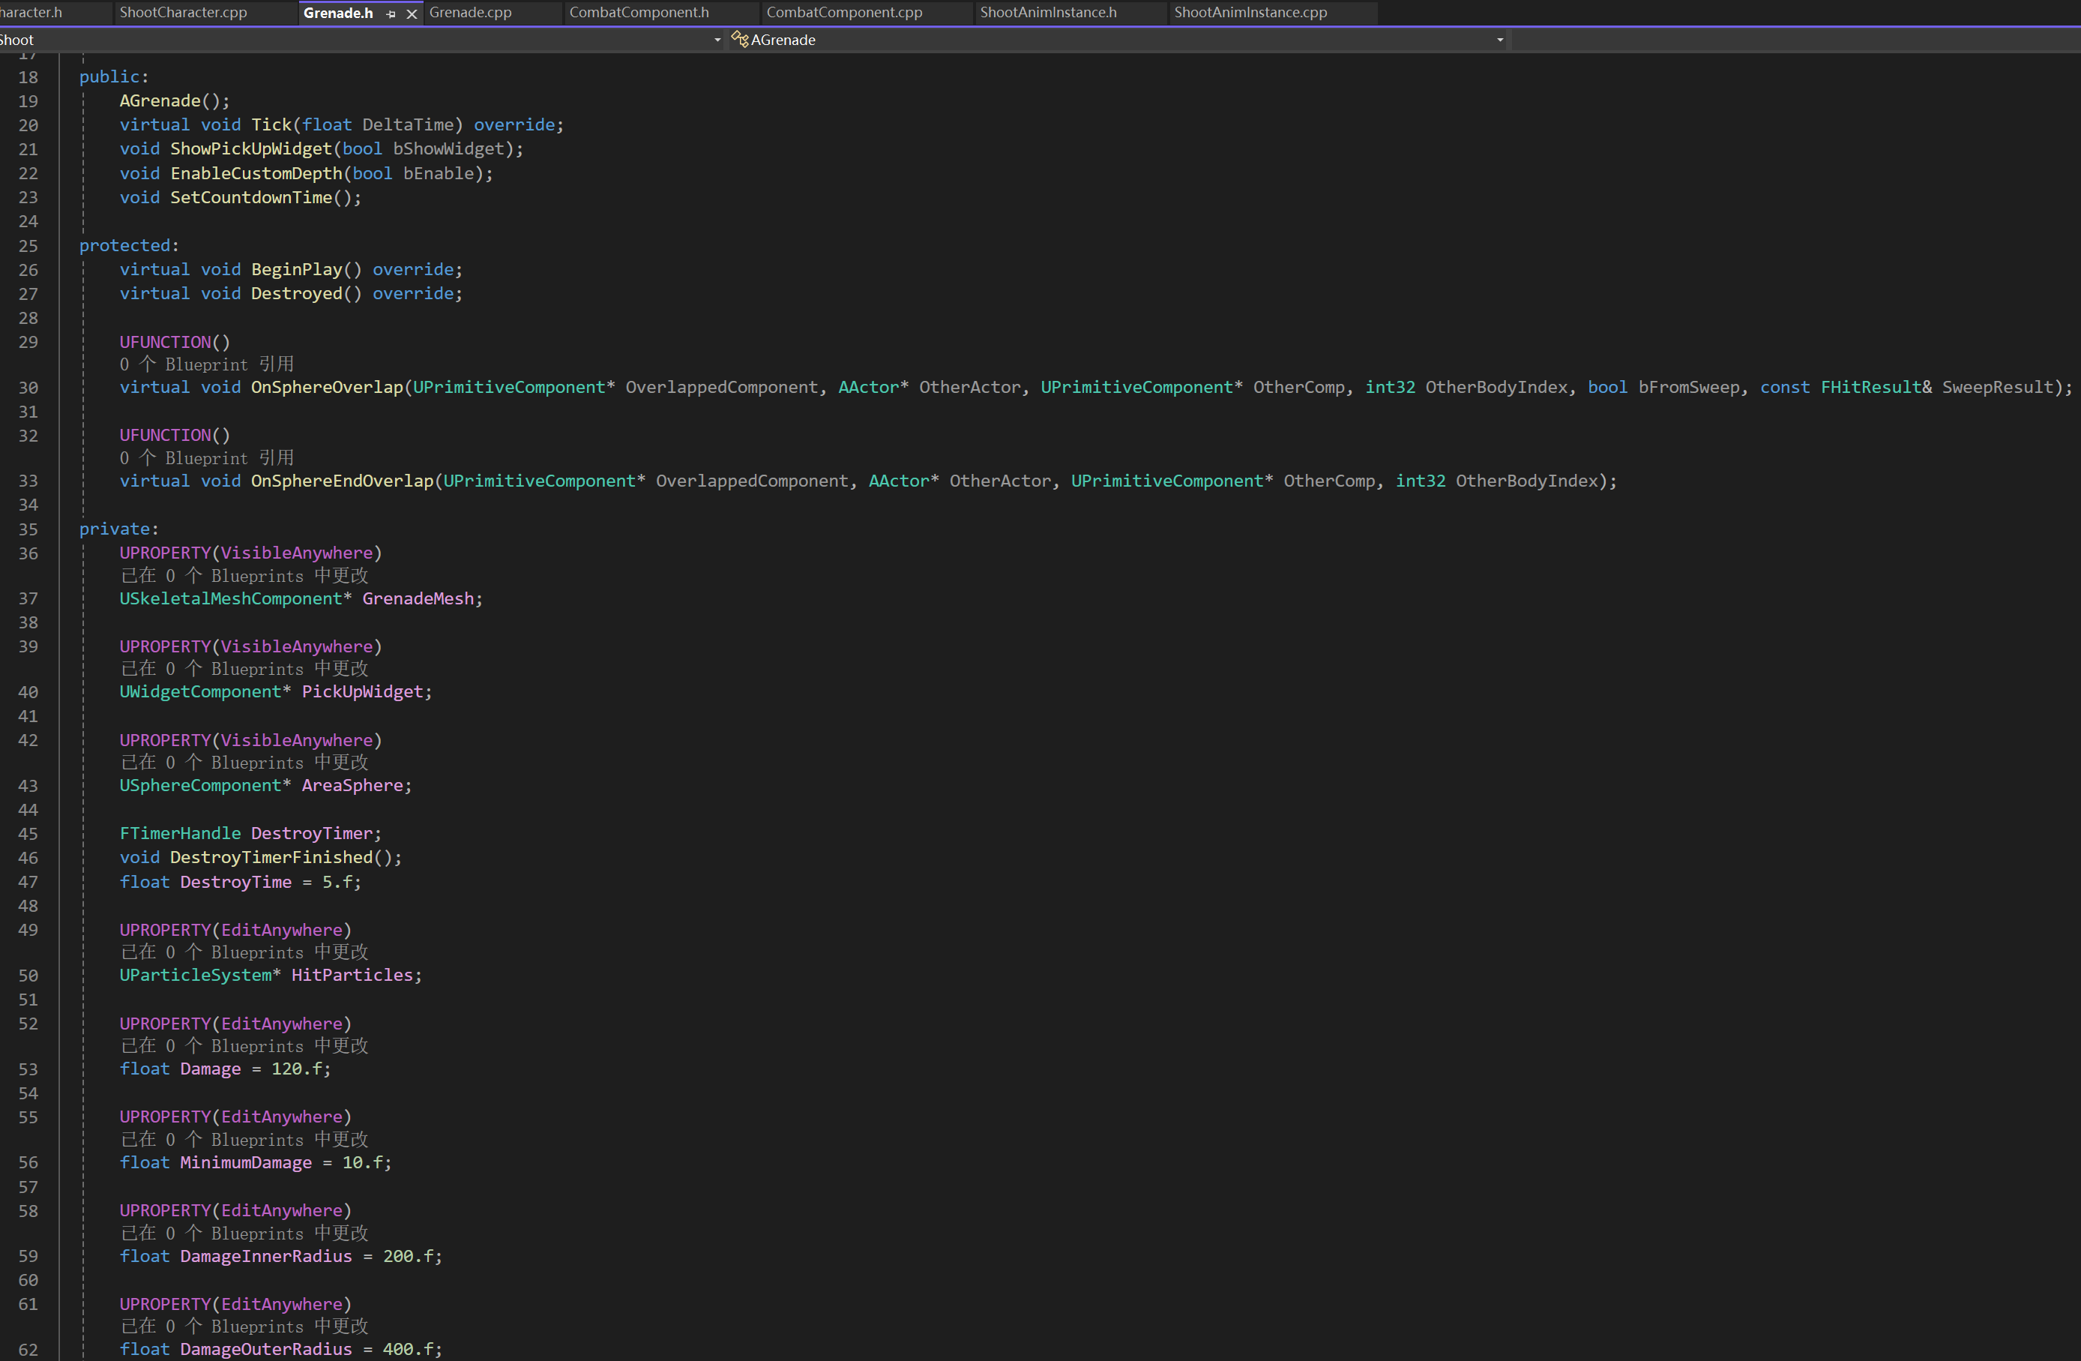Place cursor on SetCountdownTime declaration
The width and height of the screenshot is (2081, 1361).
251,198
